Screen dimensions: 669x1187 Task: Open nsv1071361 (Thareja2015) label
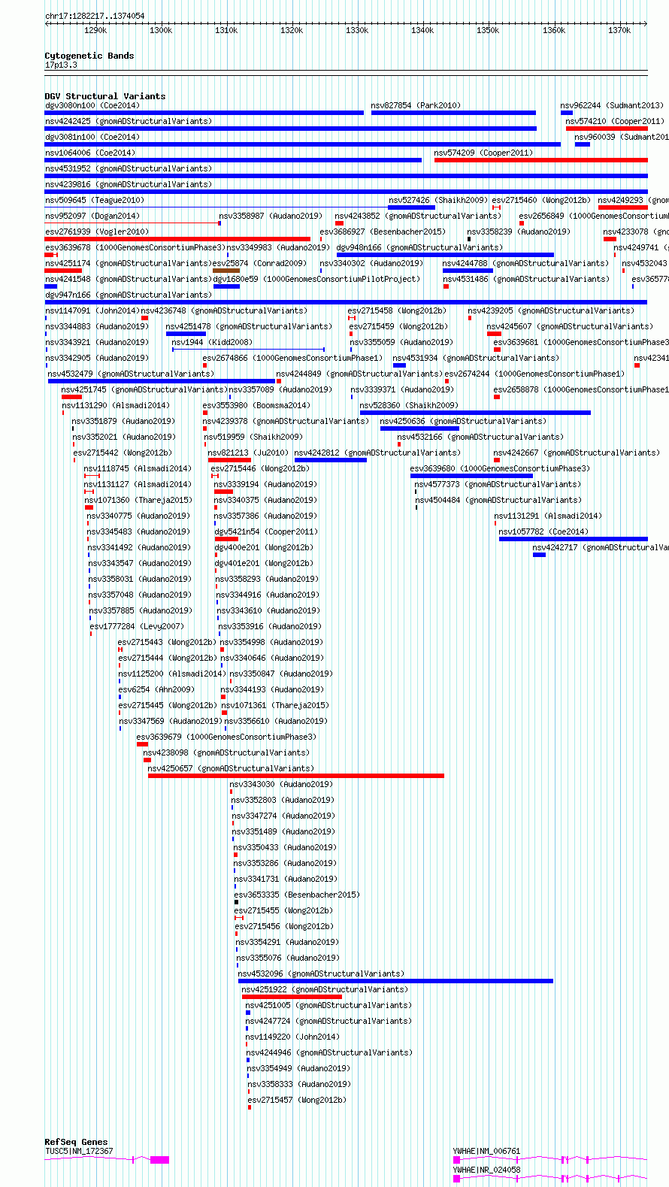pos(275,705)
